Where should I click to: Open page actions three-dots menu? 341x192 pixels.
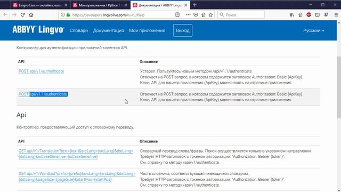click(188, 15)
